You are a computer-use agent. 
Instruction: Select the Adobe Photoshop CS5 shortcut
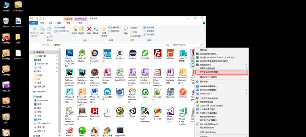(70, 53)
